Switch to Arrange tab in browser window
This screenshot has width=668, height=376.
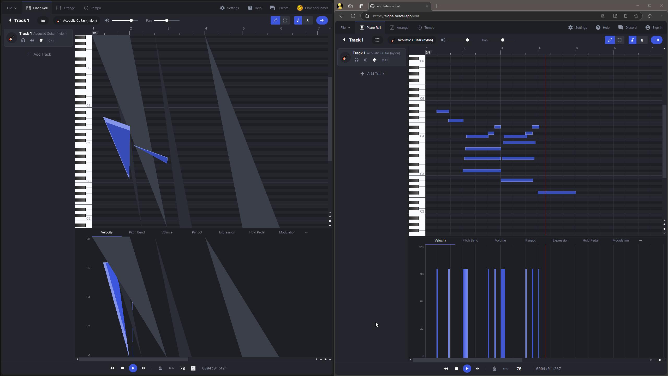coord(399,28)
